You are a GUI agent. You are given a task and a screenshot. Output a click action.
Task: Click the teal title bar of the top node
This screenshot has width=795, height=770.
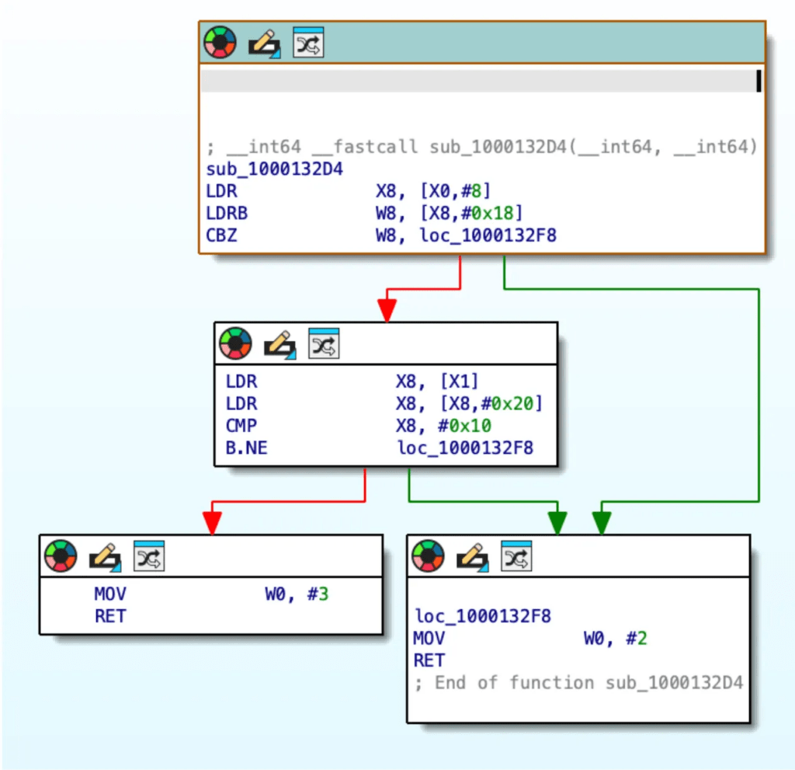click(543, 43)
